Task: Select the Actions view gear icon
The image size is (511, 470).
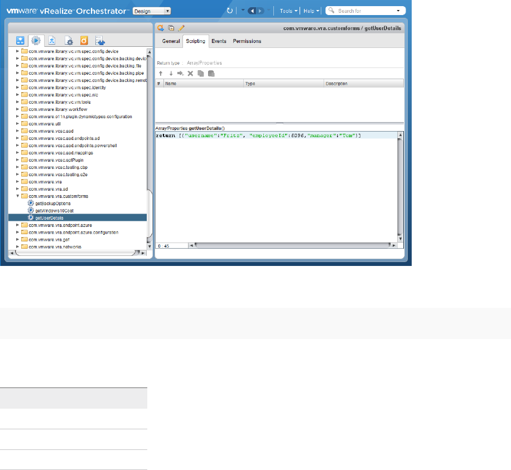Action: point(36,40)
